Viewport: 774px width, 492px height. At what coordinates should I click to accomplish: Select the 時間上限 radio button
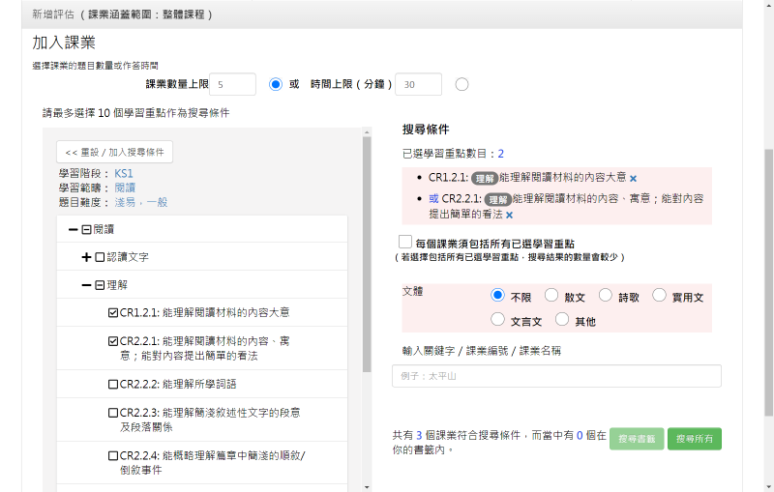coord(461,84)
